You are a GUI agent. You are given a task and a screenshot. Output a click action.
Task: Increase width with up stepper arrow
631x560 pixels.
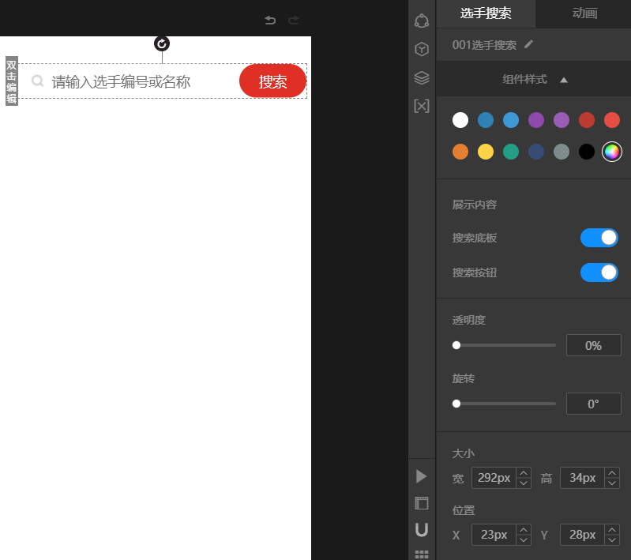pos(524,473)
